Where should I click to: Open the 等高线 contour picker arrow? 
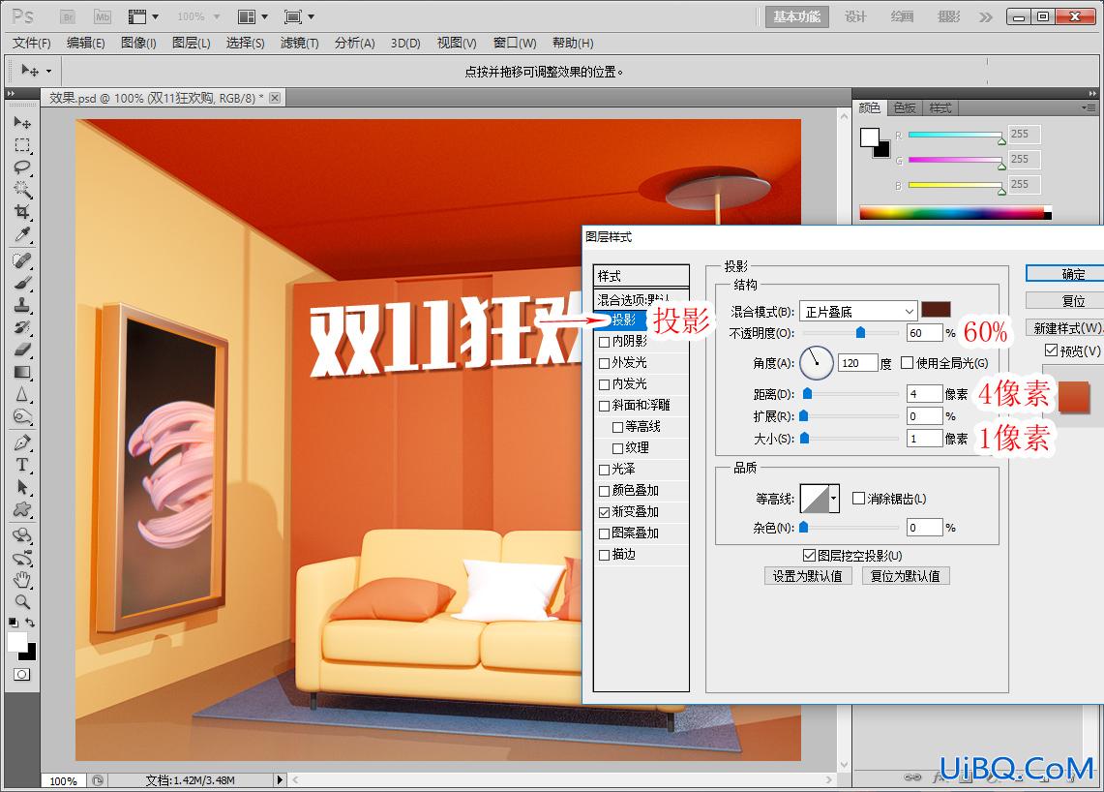pos(834,499)
